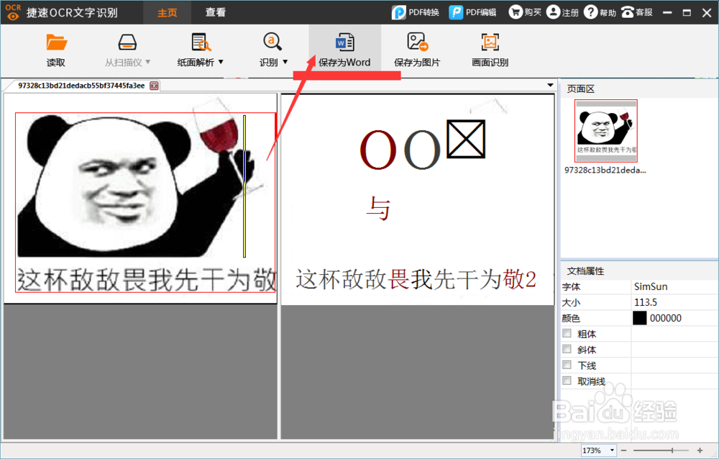Viewport: 719px width, 459px height.
Task: Expand the 从扫描仪 dropdown arrow
Action: point(147,61)
